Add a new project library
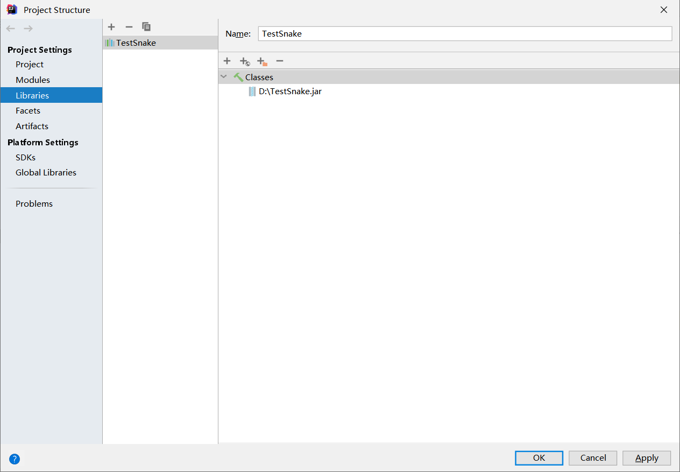This screenshot has height=472, width=680. point(111,27)
